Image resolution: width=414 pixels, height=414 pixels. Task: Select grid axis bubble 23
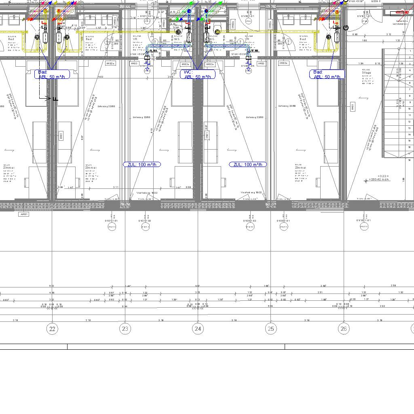coord(125,329)
